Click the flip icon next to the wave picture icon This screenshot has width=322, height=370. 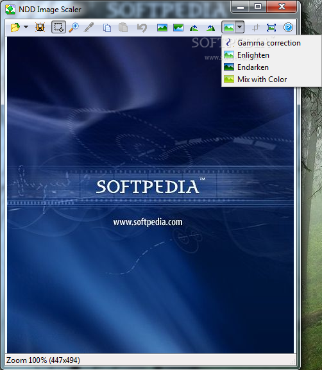click(194, 28)
